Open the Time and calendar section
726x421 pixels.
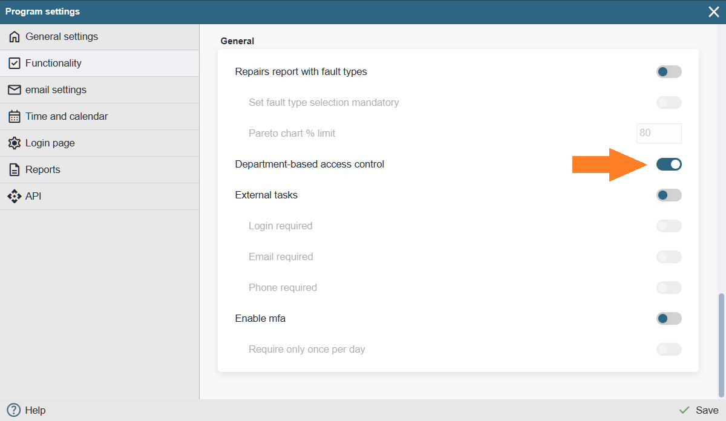(x=67, y=117)
